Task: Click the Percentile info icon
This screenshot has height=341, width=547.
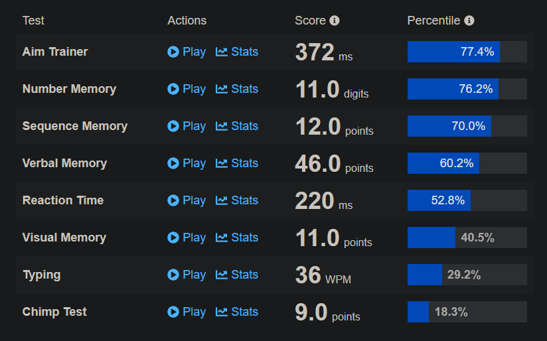Action: [x=469, y=21]
